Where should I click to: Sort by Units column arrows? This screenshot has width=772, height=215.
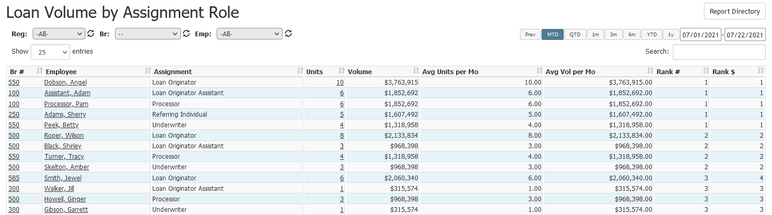pyautogui.click(x=342, y=71)
